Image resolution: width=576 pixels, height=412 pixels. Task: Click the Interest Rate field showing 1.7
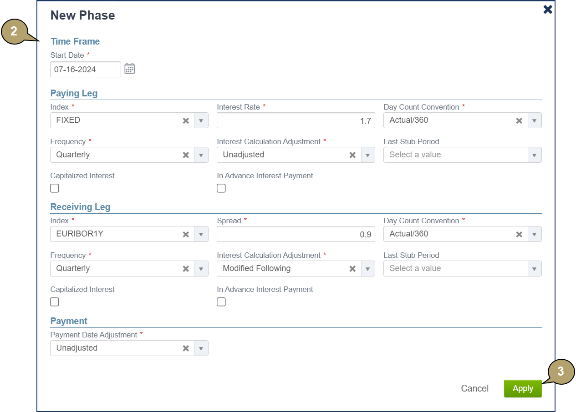pos(296,121)
